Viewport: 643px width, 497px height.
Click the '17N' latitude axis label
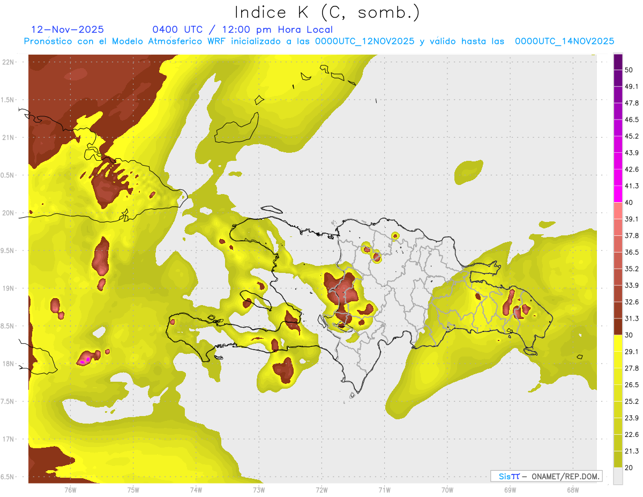click(9, 439)
